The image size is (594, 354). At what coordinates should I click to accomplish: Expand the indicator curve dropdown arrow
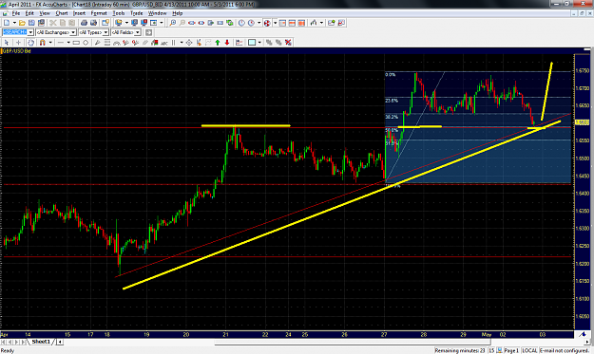[x=321, y=23]
